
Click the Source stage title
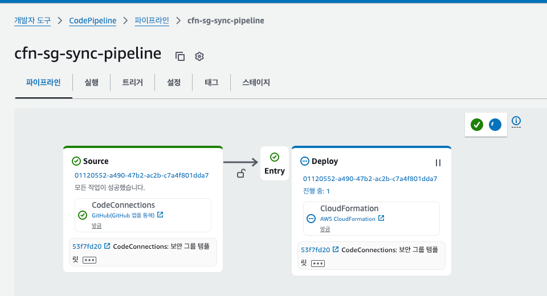click(96, 161)
